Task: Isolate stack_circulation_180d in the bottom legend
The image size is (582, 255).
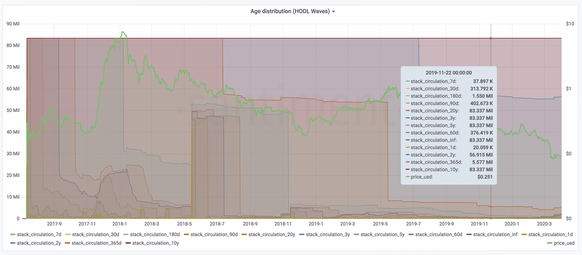Action: pyautogui.click(x=155, y=235)
